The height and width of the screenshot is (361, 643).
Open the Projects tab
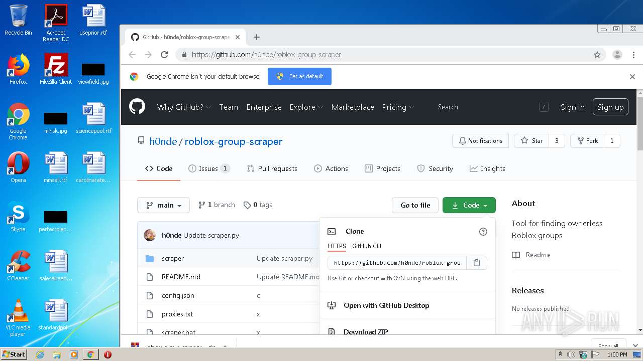point(383,168)
